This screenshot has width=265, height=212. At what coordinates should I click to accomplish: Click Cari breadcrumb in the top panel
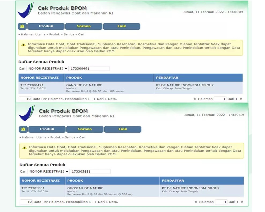point(81,34)
